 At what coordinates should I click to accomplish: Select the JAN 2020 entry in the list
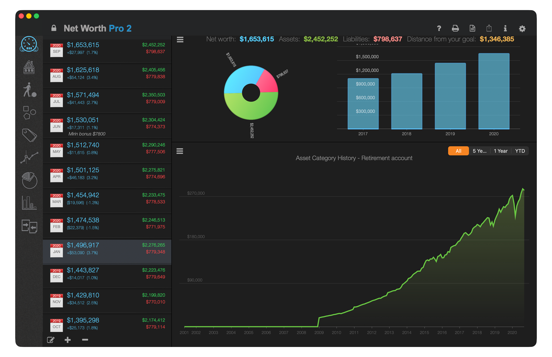(107, 251)
